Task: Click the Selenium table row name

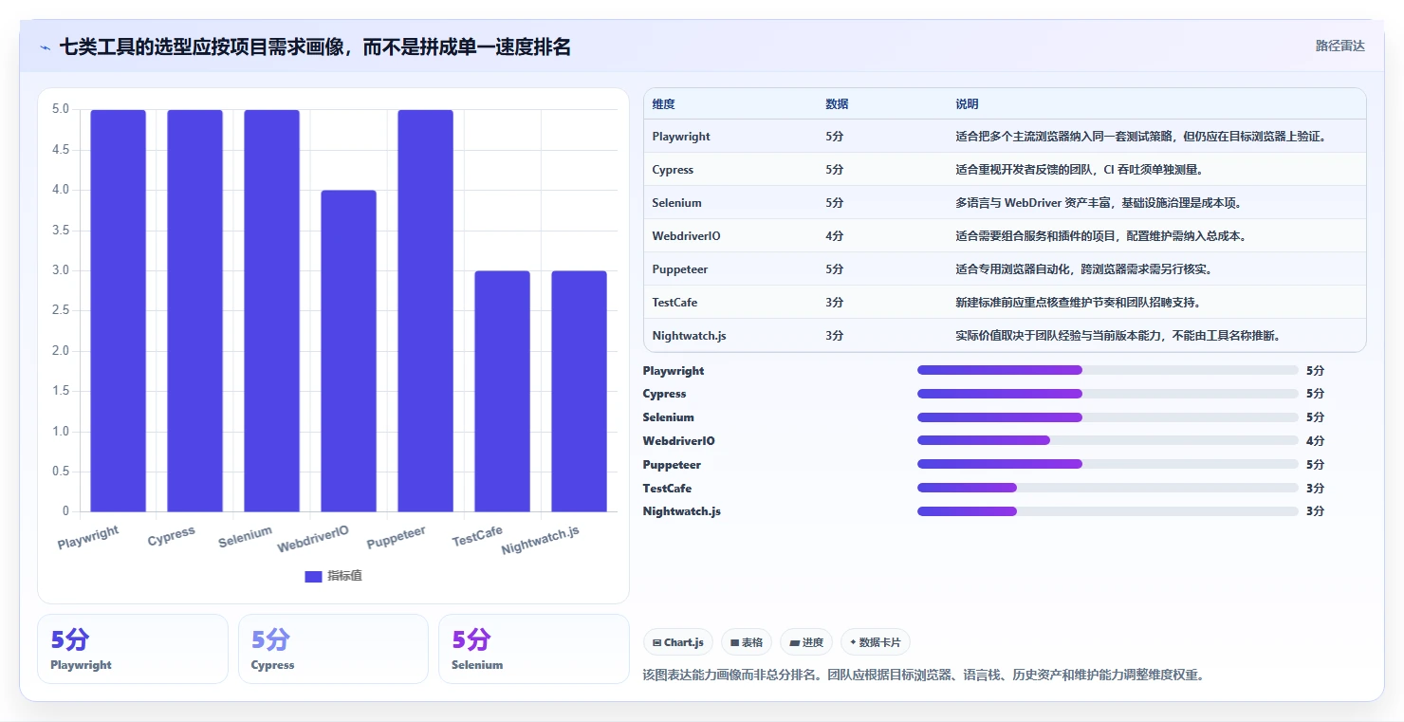Action: pyautogui.click(x=676, y=203)
